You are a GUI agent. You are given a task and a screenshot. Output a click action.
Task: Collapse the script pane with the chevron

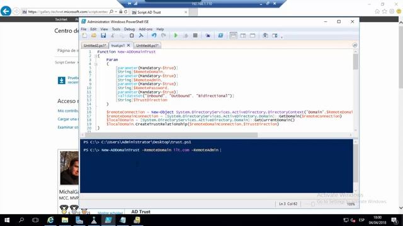tap(355, 45)
